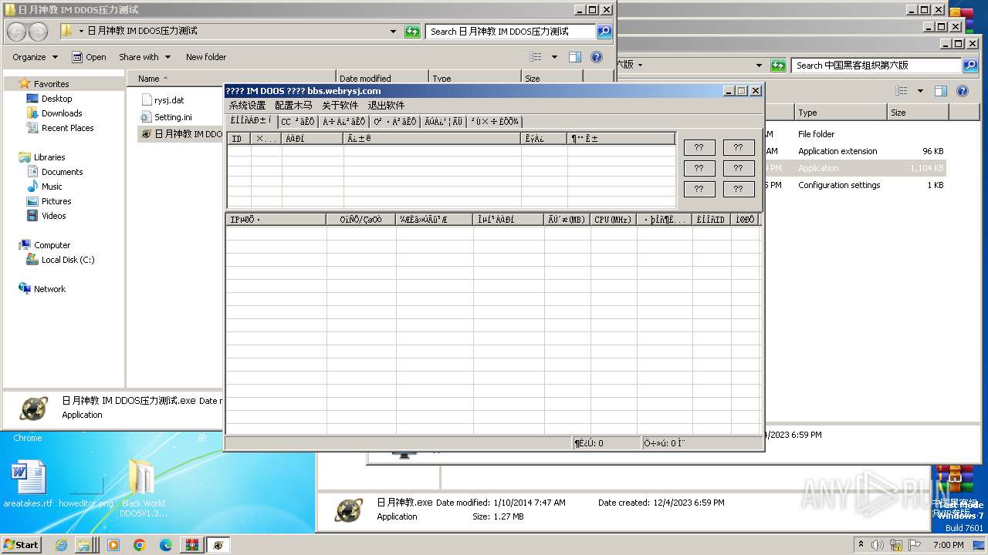The height and width of the screenshot is (555, 988).
Task: Open the Videos library
Action: pyautogui.click(x=53, y=216)
